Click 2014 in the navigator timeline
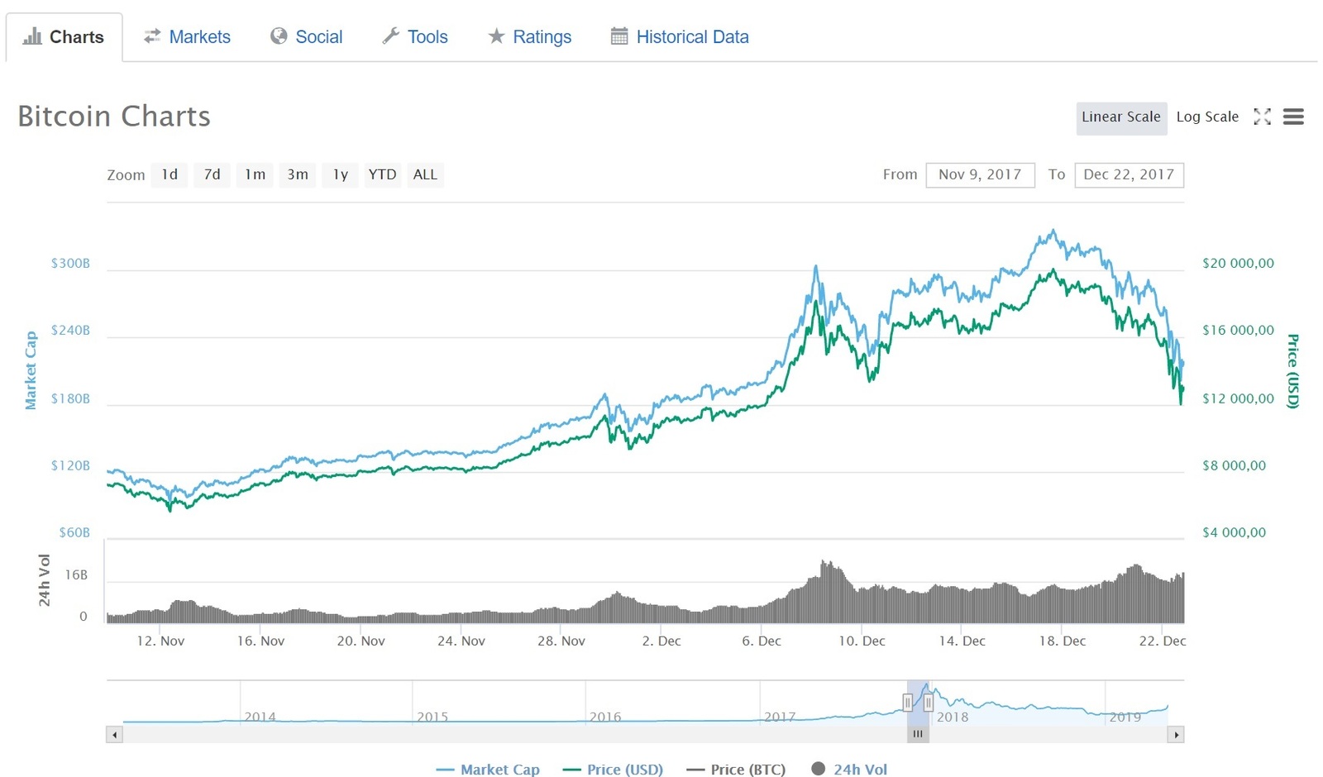The image size is (1323, 777). point(260,717)
